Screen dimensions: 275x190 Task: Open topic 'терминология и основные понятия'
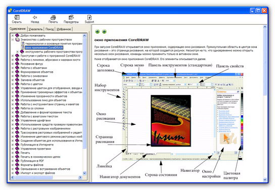[x=54, y=43]
